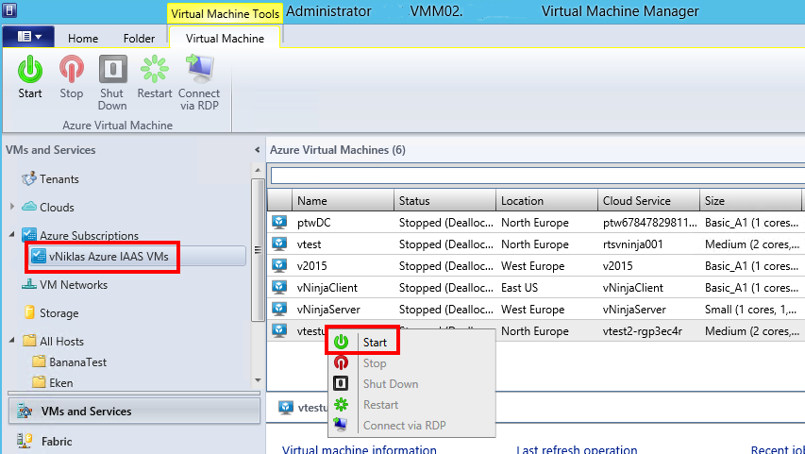This screenshot has height=454, width=805.
Task: Select the Virtual Machine ribbon tab
Action: pyautogui.click(x=225, y=38)
